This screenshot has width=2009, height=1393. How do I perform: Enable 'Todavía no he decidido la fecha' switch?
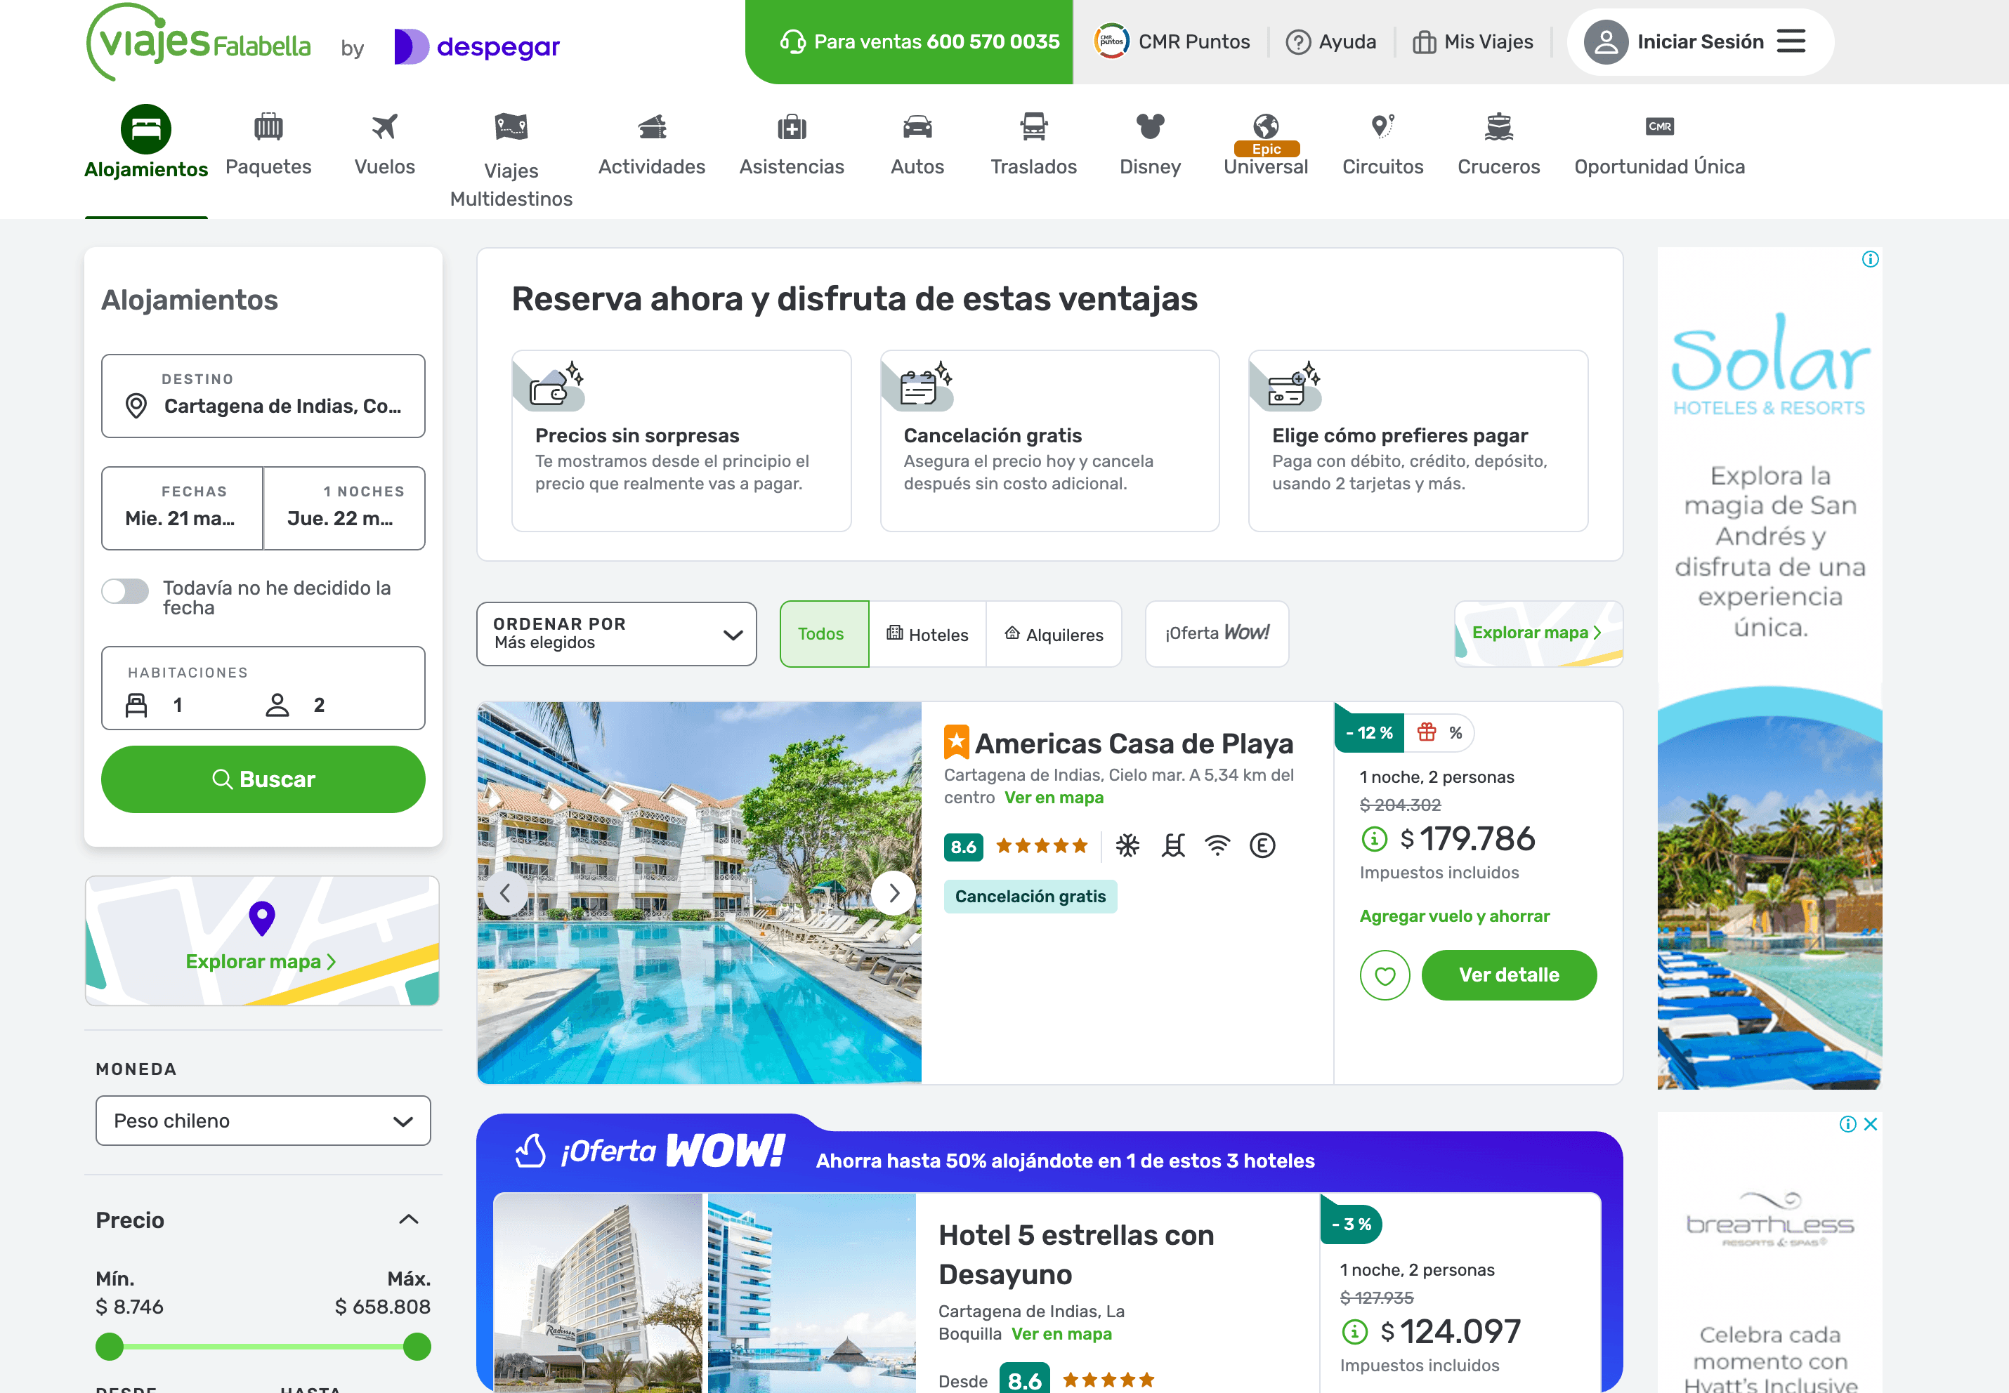coord(125,591)
